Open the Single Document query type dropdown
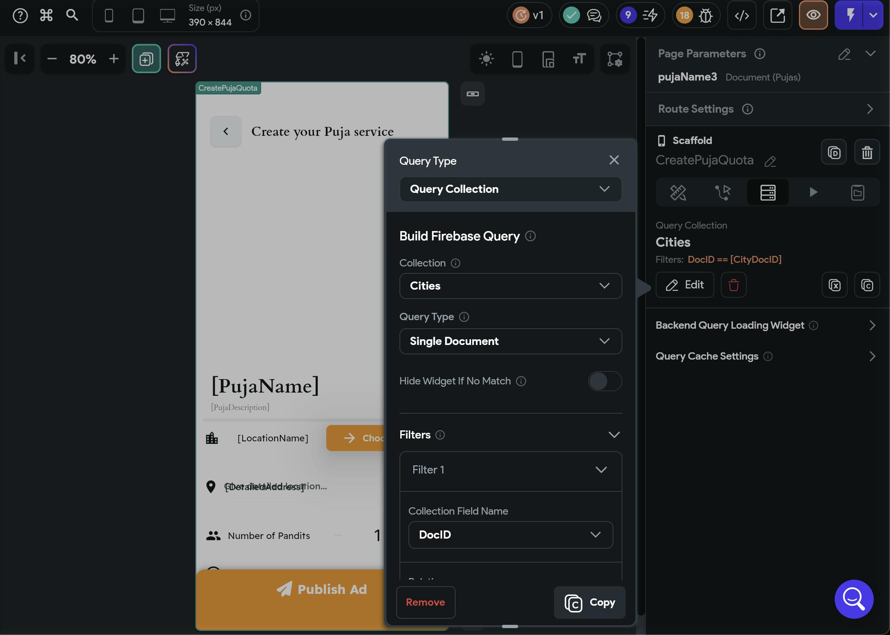The width and height of the screenshot is (890, 635). pyautogui.click(x=510, y=341)
